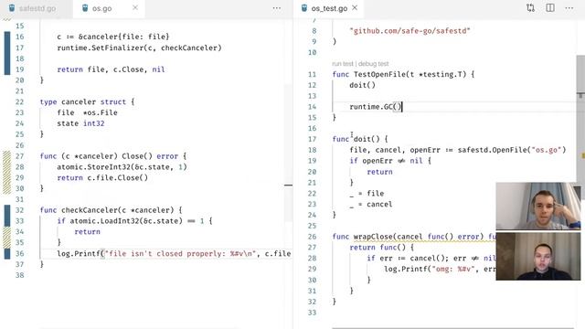
Task: Click the 'doit()' call inside TestOpenFile
Action: [x=362, y=85]
